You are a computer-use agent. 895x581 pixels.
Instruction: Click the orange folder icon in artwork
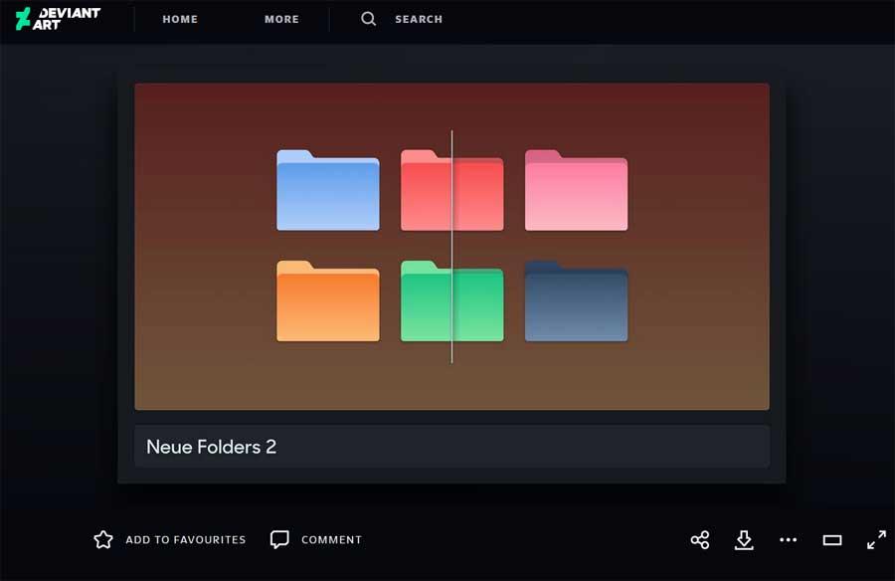pos(328,301)
